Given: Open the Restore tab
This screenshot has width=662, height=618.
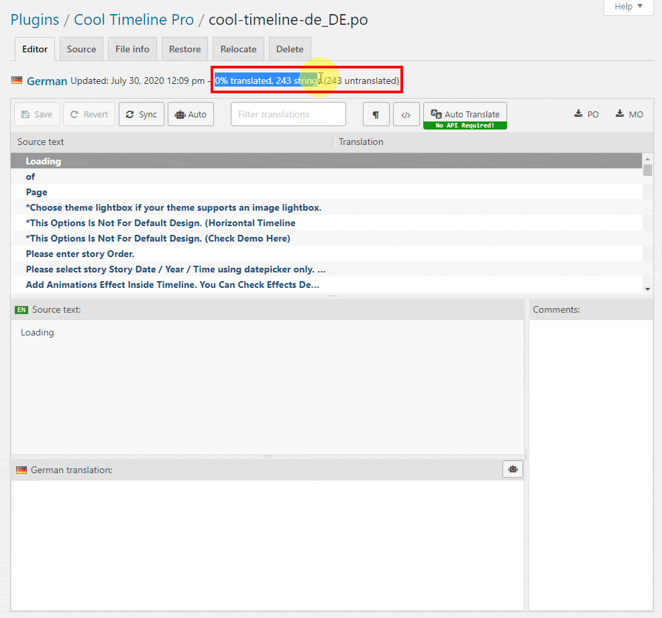Looking at the screenshot, I should [x=185, y=50].
